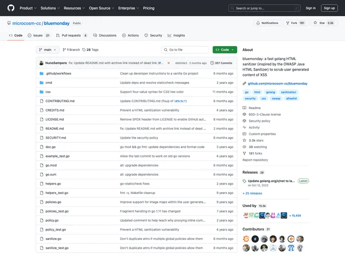Open the SECURITY.md file
The image size is (345, 256).
(56, 138)
